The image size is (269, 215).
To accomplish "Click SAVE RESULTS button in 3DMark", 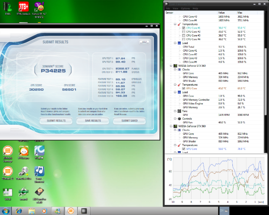I will coord(93,121).
